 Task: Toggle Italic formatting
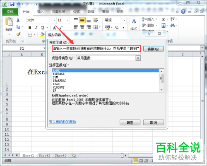click(36, 28)
